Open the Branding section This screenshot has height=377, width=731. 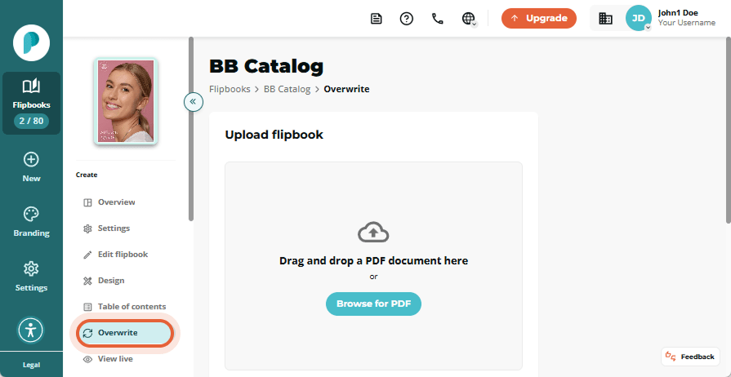point(31,222)
